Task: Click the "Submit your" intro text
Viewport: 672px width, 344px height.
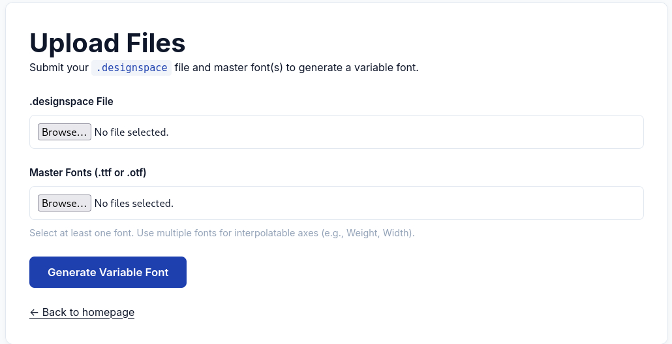Action: pyautogui.click(x=59, y=67)
